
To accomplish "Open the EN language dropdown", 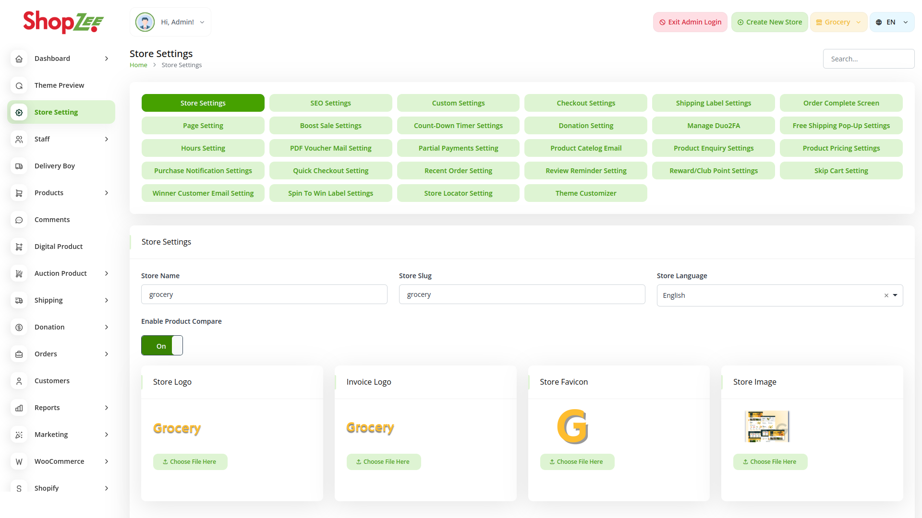I will tap(892, 22).
